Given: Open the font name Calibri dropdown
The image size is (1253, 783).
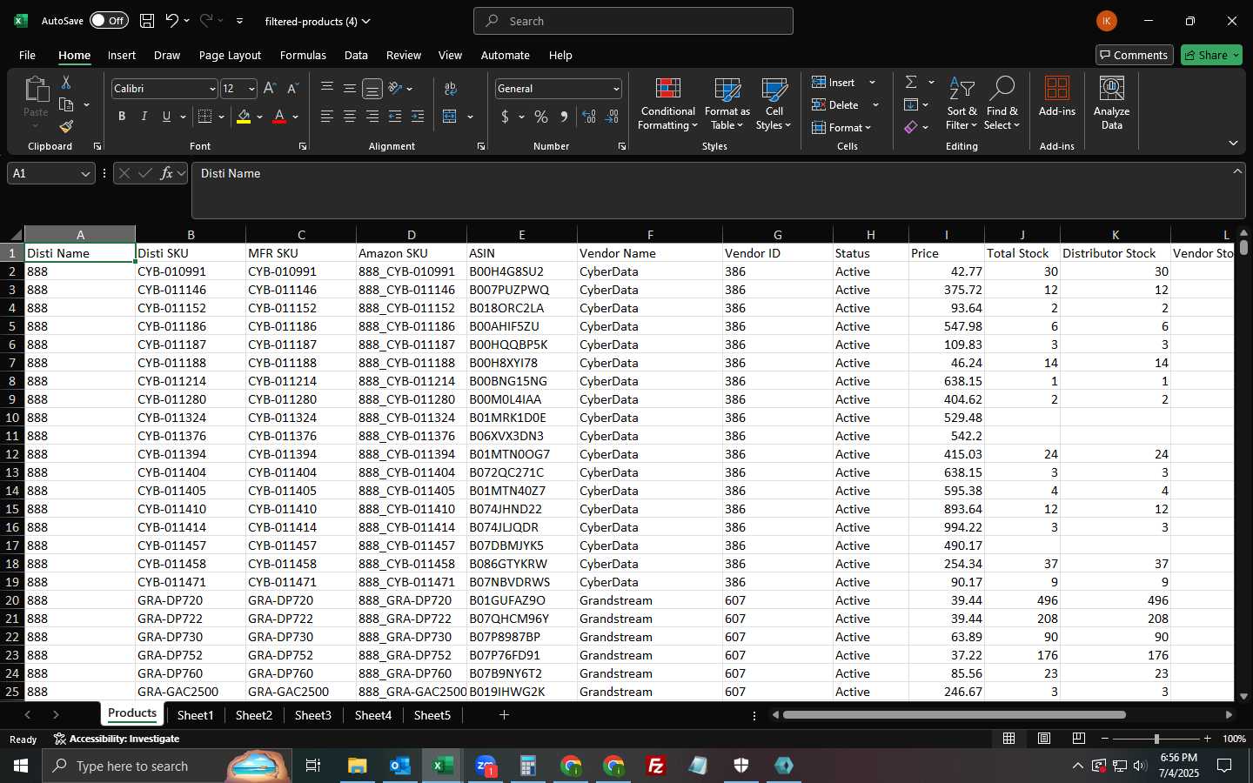Looking at the screenshot, I should coord(212,89).
